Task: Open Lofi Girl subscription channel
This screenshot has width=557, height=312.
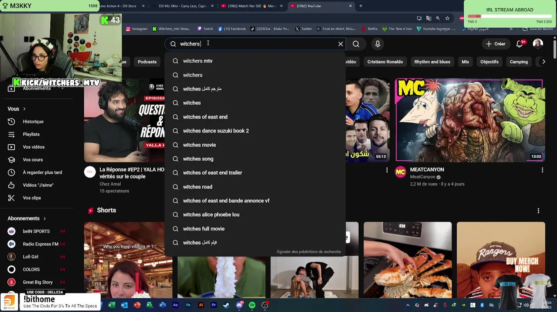Action: click(30, 257)
